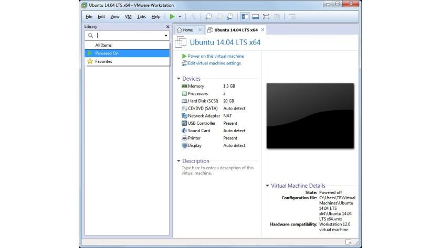Image resolution: width=441 pixels, height=248 pixels.
Task: Collapse the Description section
Action: coord(178,161)
